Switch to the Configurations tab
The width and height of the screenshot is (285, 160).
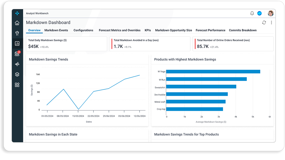point(83,30)
